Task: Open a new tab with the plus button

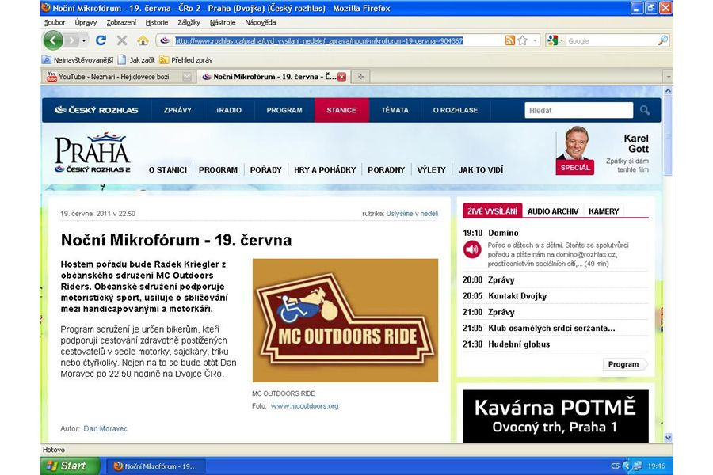Action: [360, 77]
